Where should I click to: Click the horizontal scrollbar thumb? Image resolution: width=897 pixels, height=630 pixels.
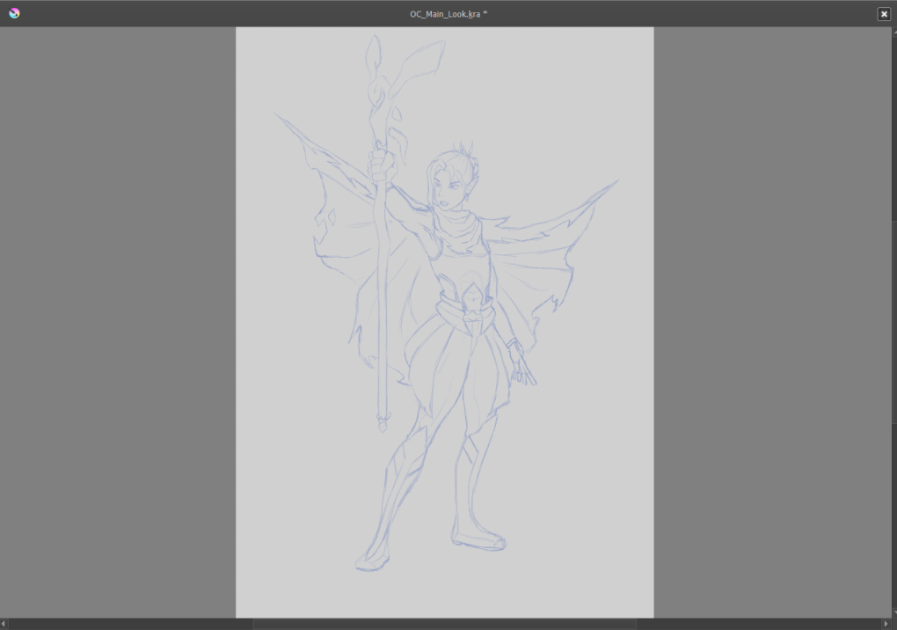(444, 624)
